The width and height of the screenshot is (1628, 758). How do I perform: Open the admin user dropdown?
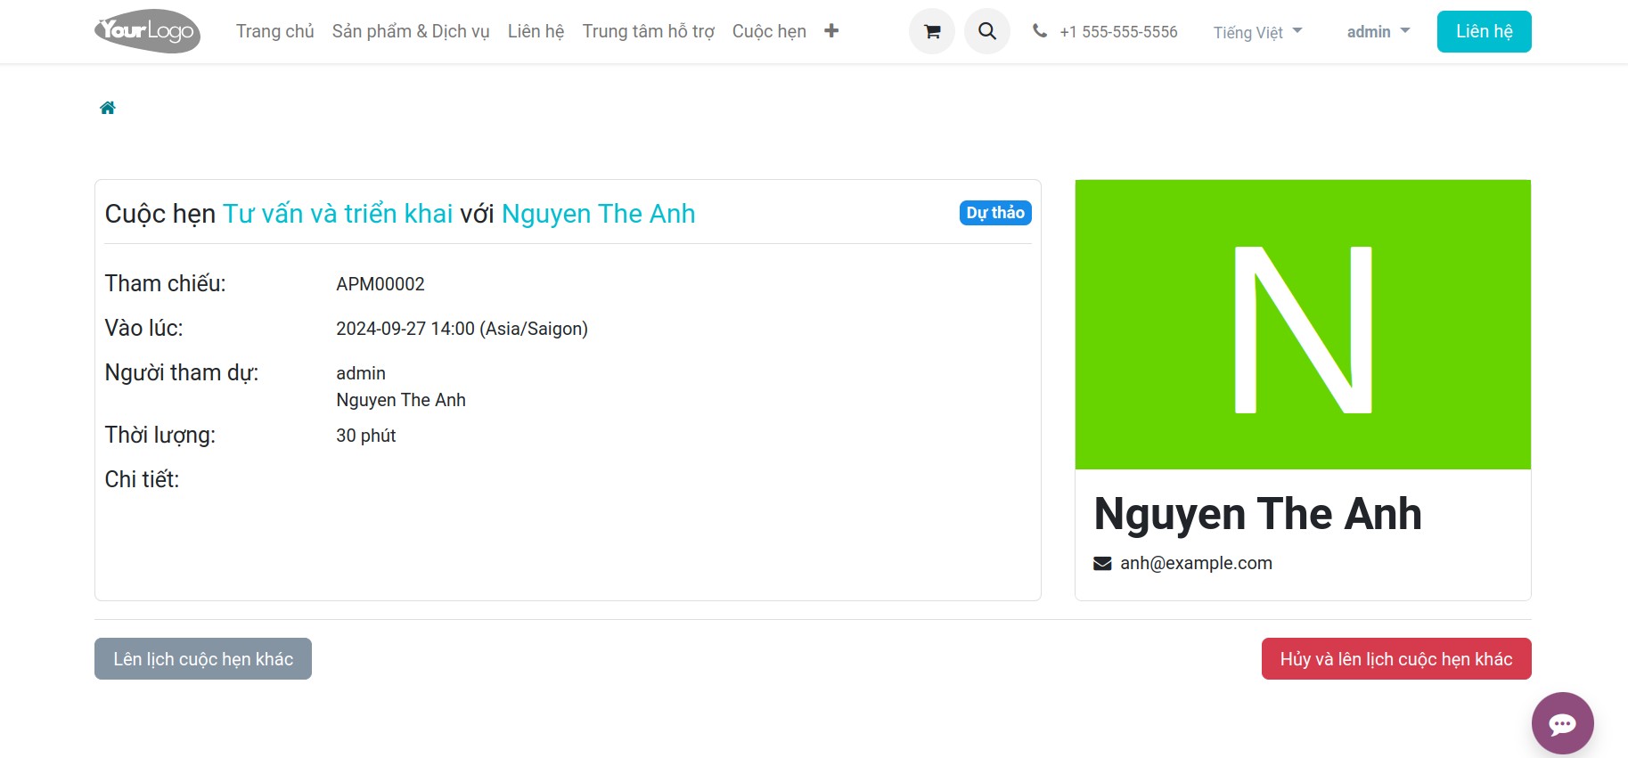[x=1378, y=32]
